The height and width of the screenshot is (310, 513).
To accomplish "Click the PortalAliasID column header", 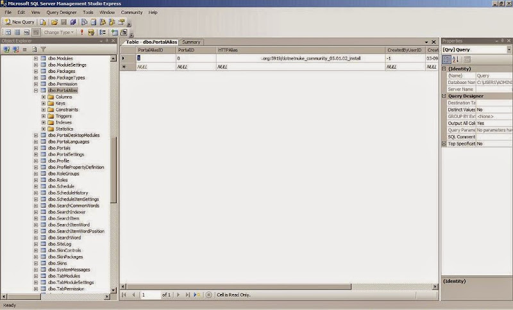I will click(156, 50).
